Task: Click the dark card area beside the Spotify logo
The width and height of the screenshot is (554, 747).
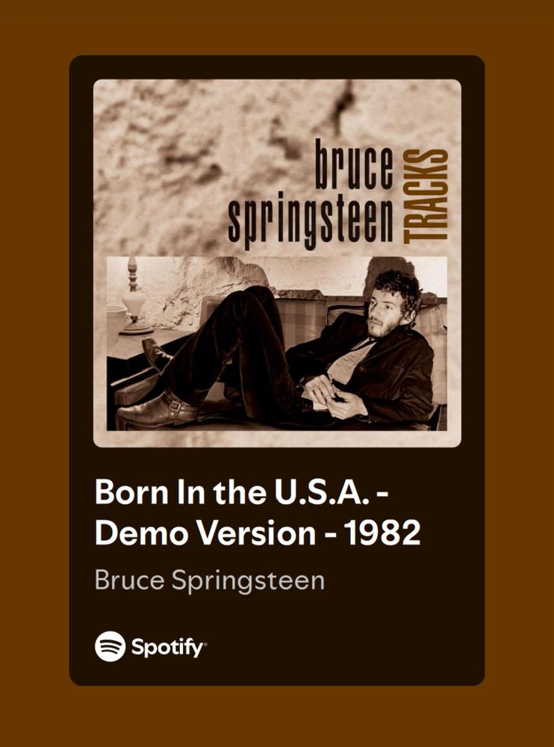Action: 343,646
